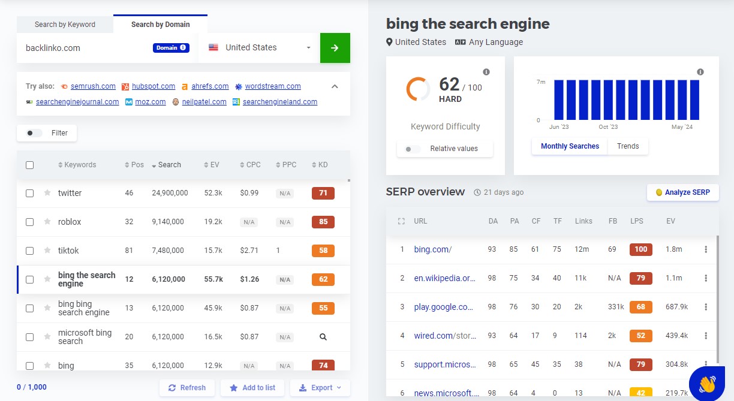Check the 'microsoft bing search' checkbox
Viewport: 734px width, 401px height.
click(29, 337)
